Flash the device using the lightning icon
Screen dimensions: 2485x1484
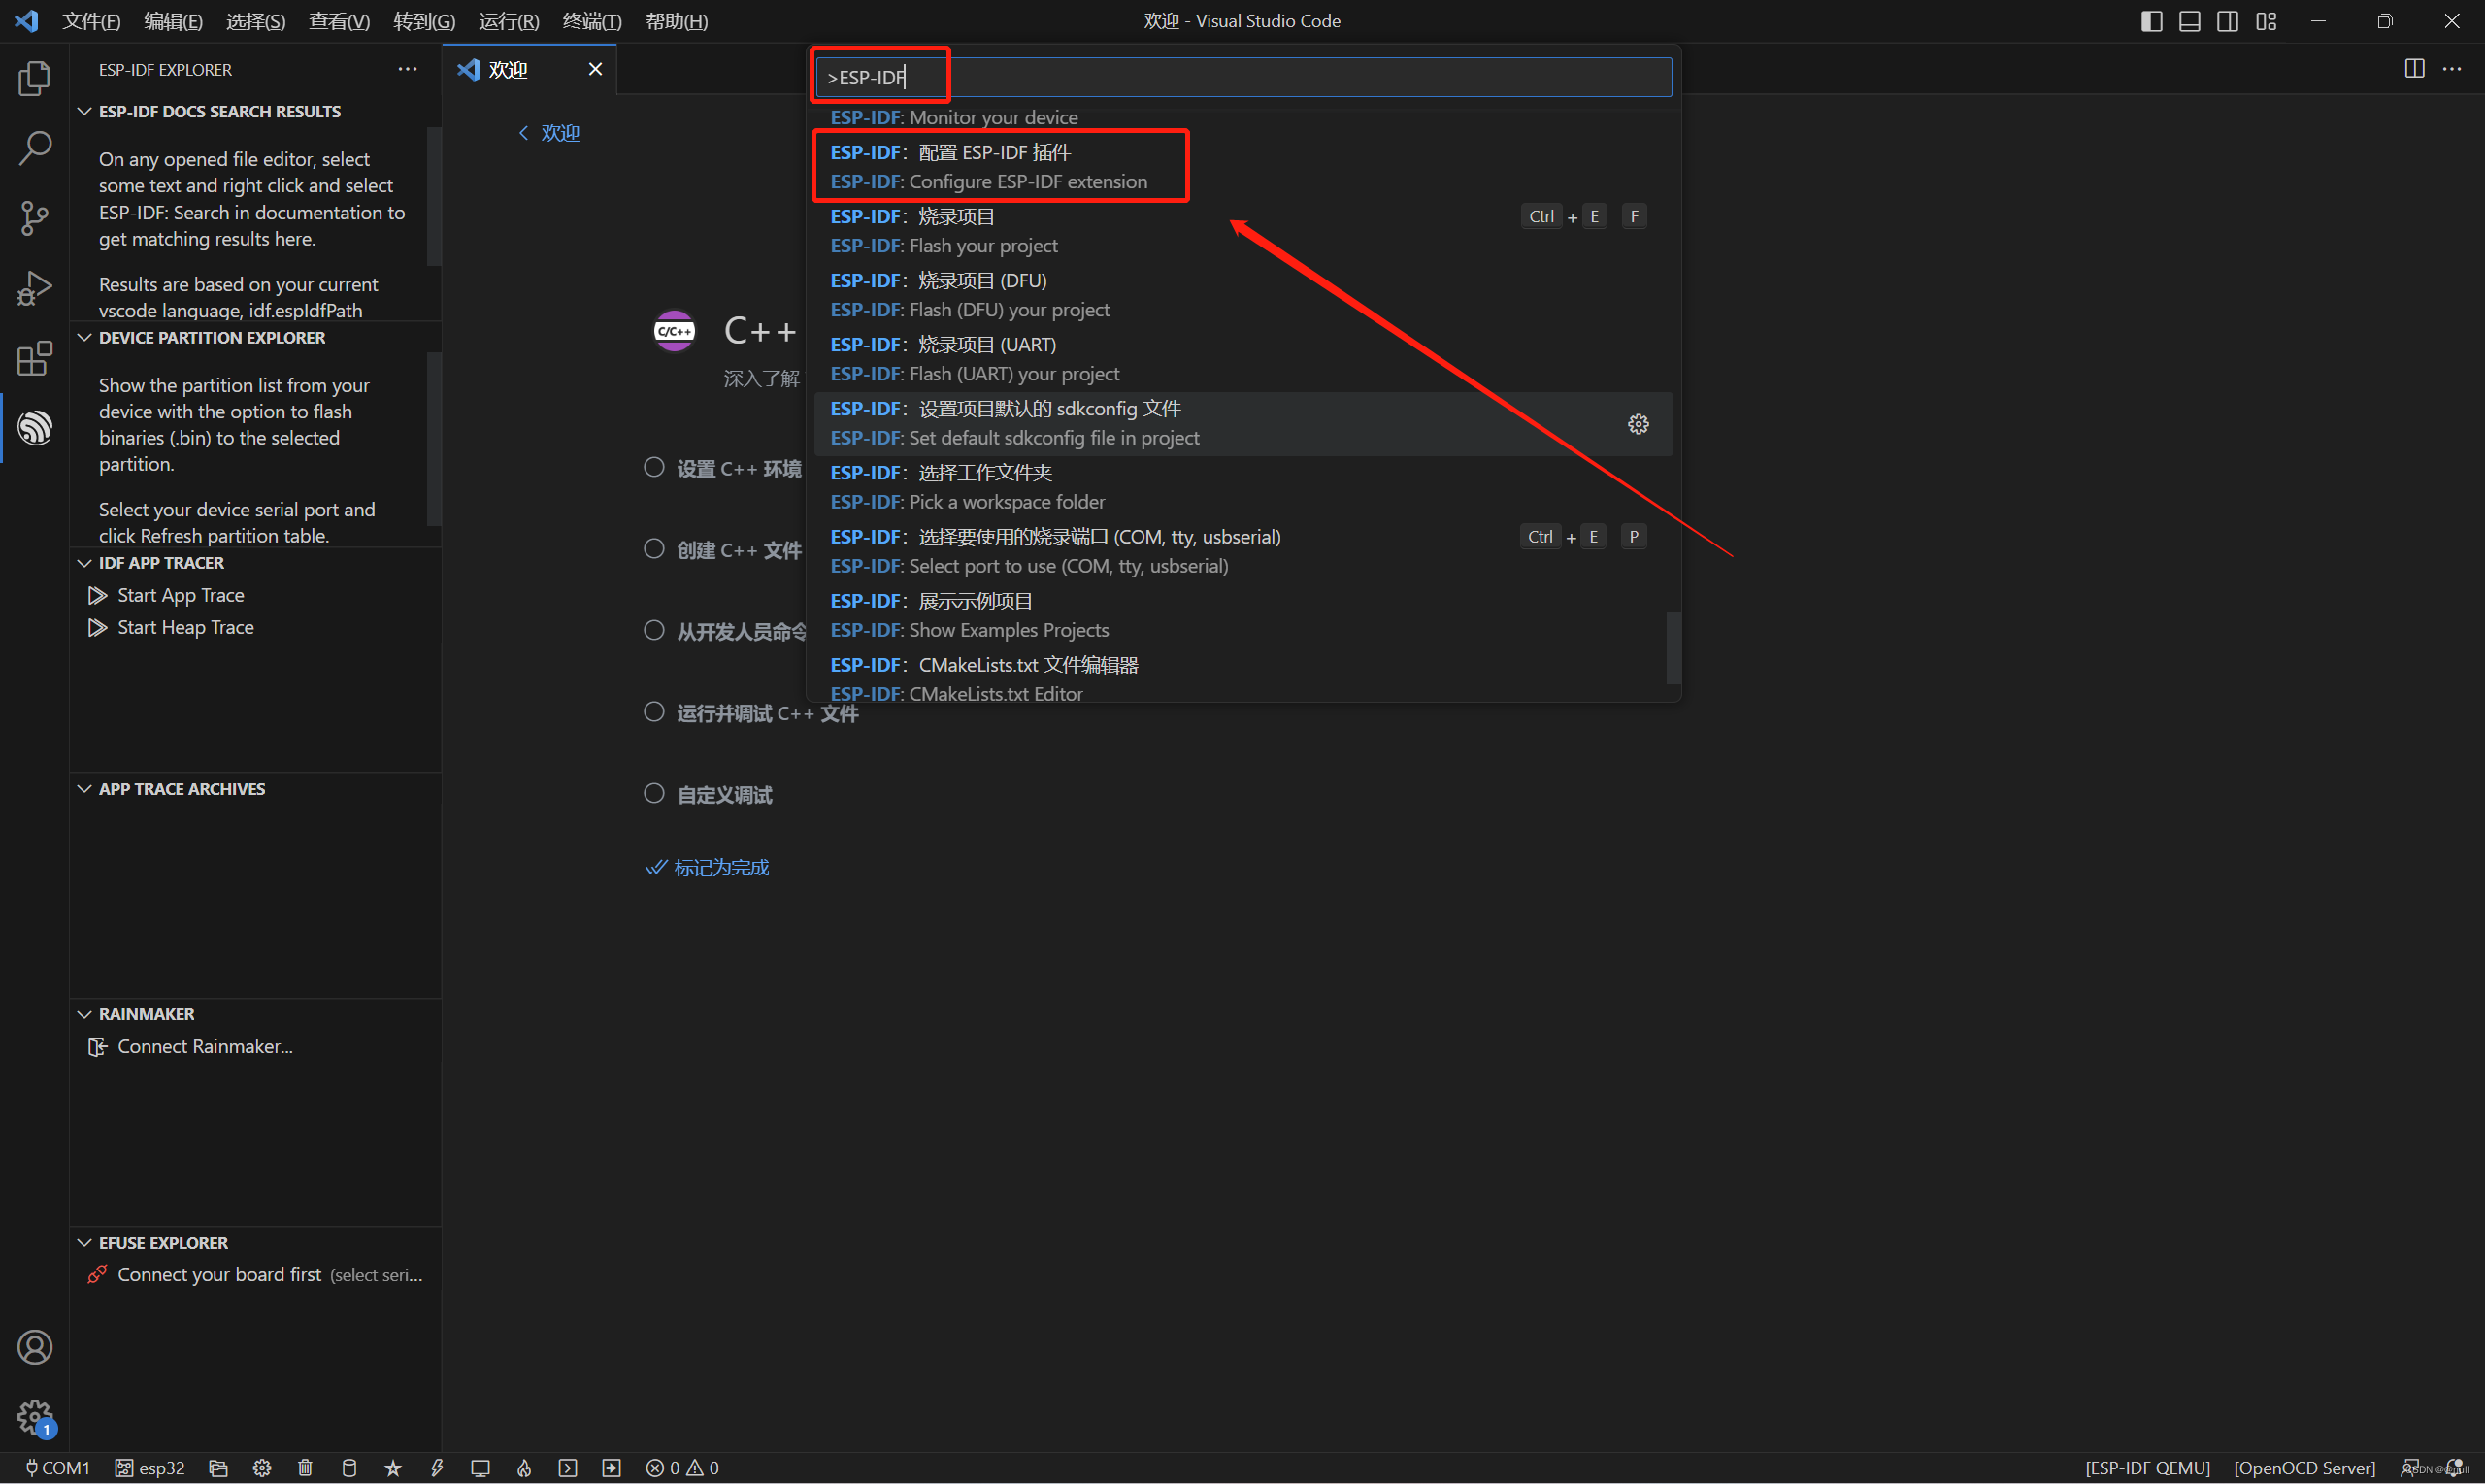point(437,1467)
